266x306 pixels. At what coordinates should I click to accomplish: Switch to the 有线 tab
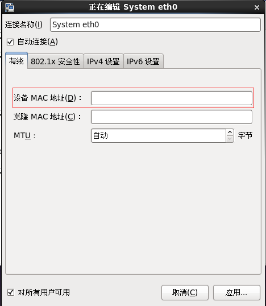(x=16, y=61)
